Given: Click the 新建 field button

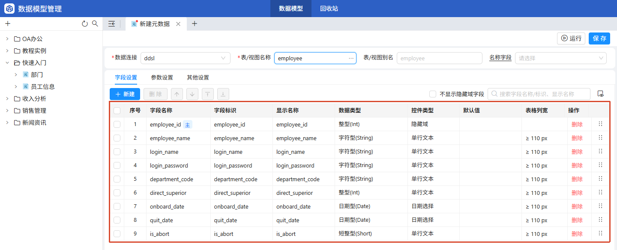Looking at the screenshot, I should click(125, 94).
